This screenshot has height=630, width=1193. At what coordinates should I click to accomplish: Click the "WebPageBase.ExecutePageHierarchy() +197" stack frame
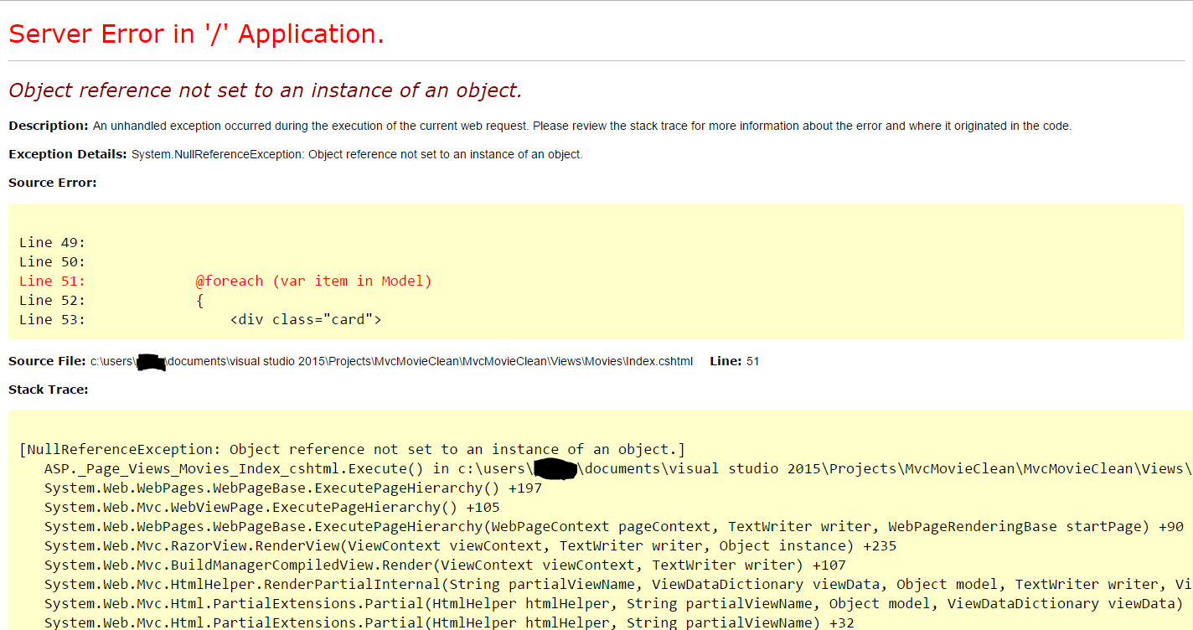click(293, 488)
